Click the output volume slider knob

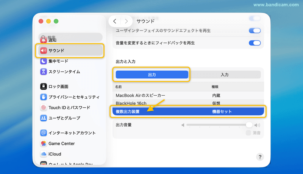tap(249, 125)
